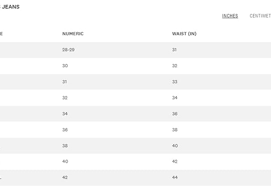Select numeric size 40 cell

coord(65,161)
